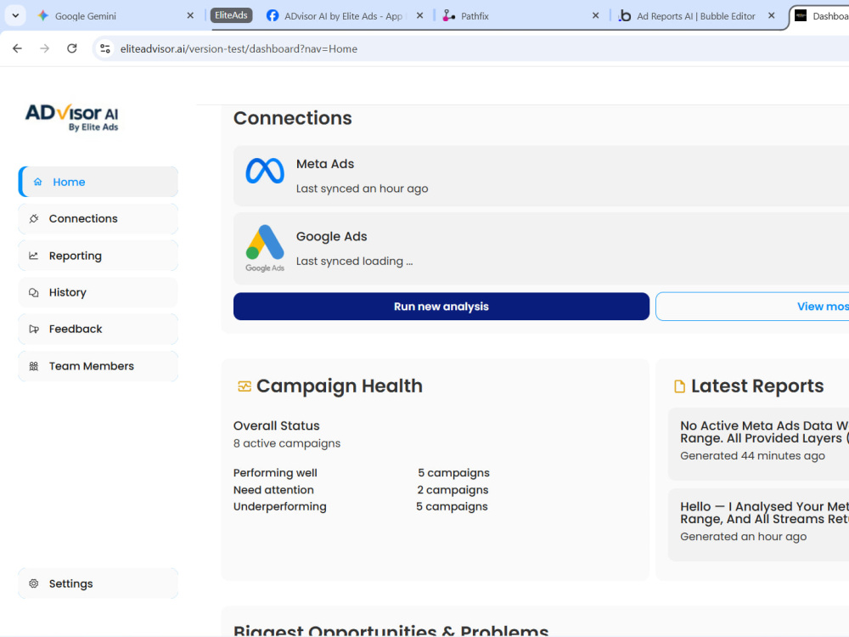Viewport: 849px width, 637px height.
Task: Switch to the Dashboard tab
Action: (818, 15)
